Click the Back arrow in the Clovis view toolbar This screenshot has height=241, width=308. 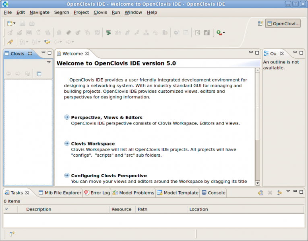point(8,74)
